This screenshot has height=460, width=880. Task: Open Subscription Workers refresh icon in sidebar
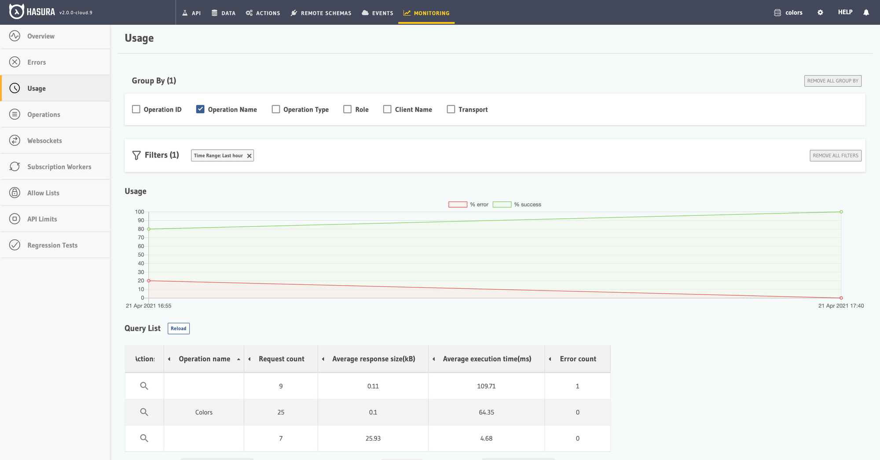pos(15,166)
